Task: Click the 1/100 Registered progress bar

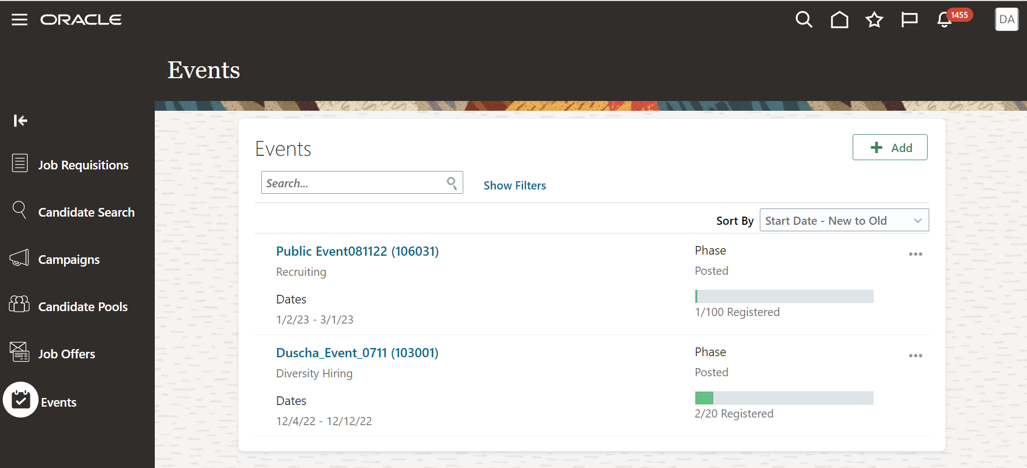Action: [x=784, y=296]
